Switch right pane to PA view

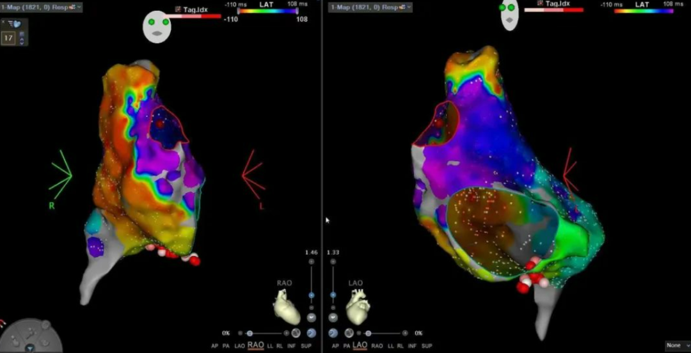(347, 345)
